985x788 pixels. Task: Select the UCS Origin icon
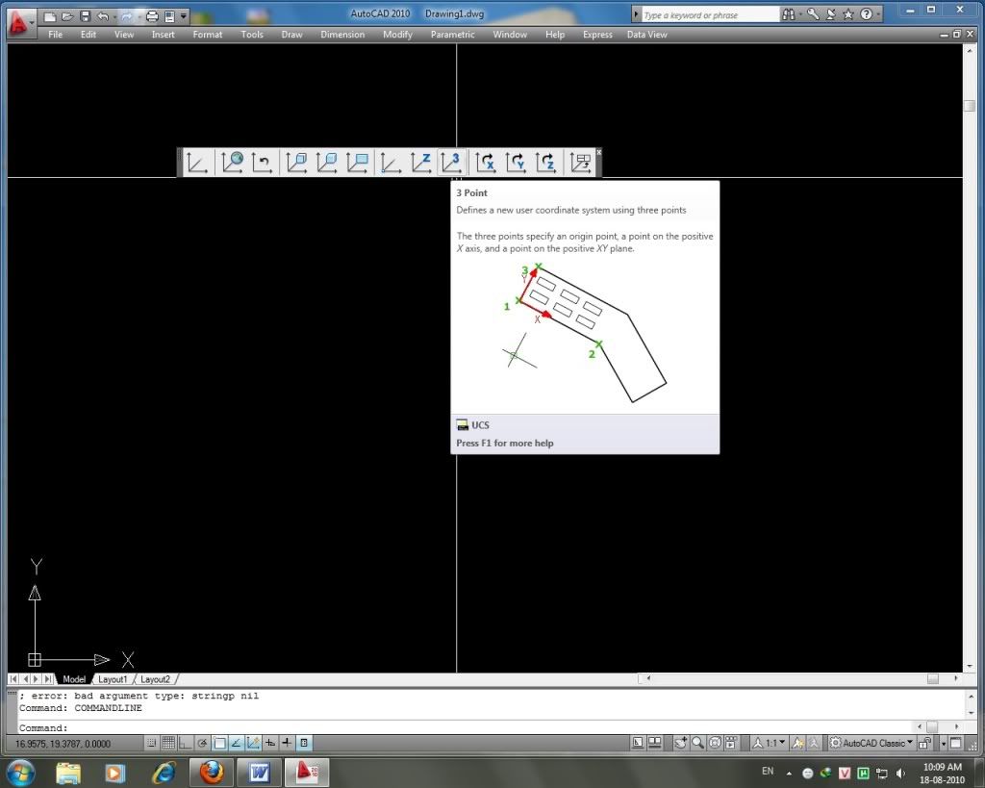click(x=391, y=163)
